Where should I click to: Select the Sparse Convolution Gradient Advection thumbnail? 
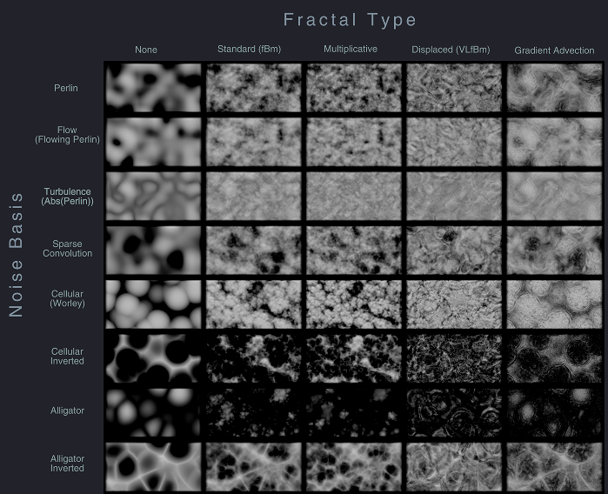click(x=555, y=250)
